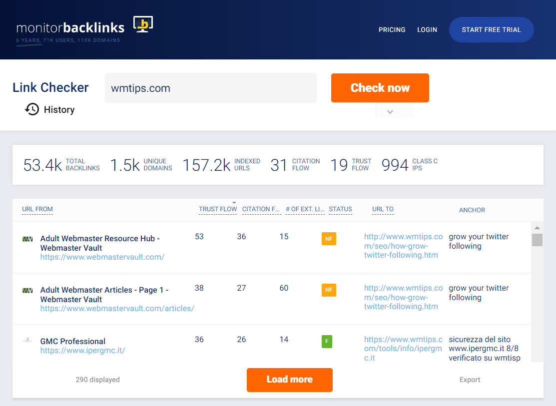Open History using the clock icon
Image resolution: width=556 pixels, height=406 pixels.
[32, 109]
